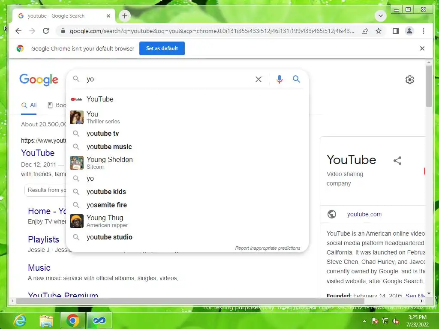Viewport: 439px width, 329px height.
Task: Open the Action Center flag icon
Action: click(375, 321)
